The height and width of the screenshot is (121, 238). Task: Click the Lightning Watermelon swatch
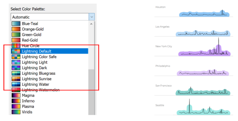pyautogui.click(x=16, y=90)
